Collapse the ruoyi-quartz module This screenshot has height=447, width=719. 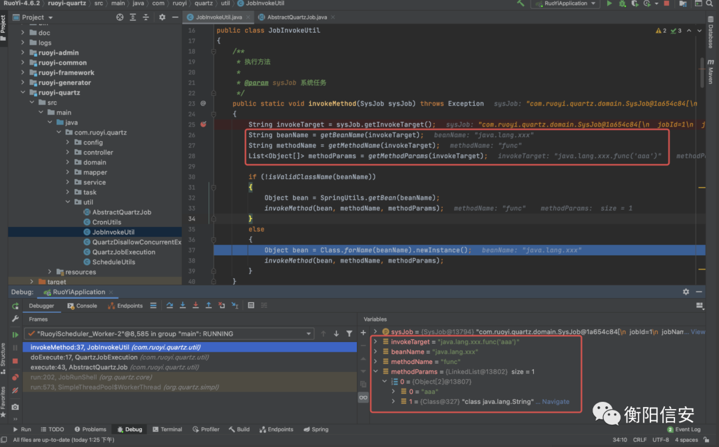coord(23,92)
